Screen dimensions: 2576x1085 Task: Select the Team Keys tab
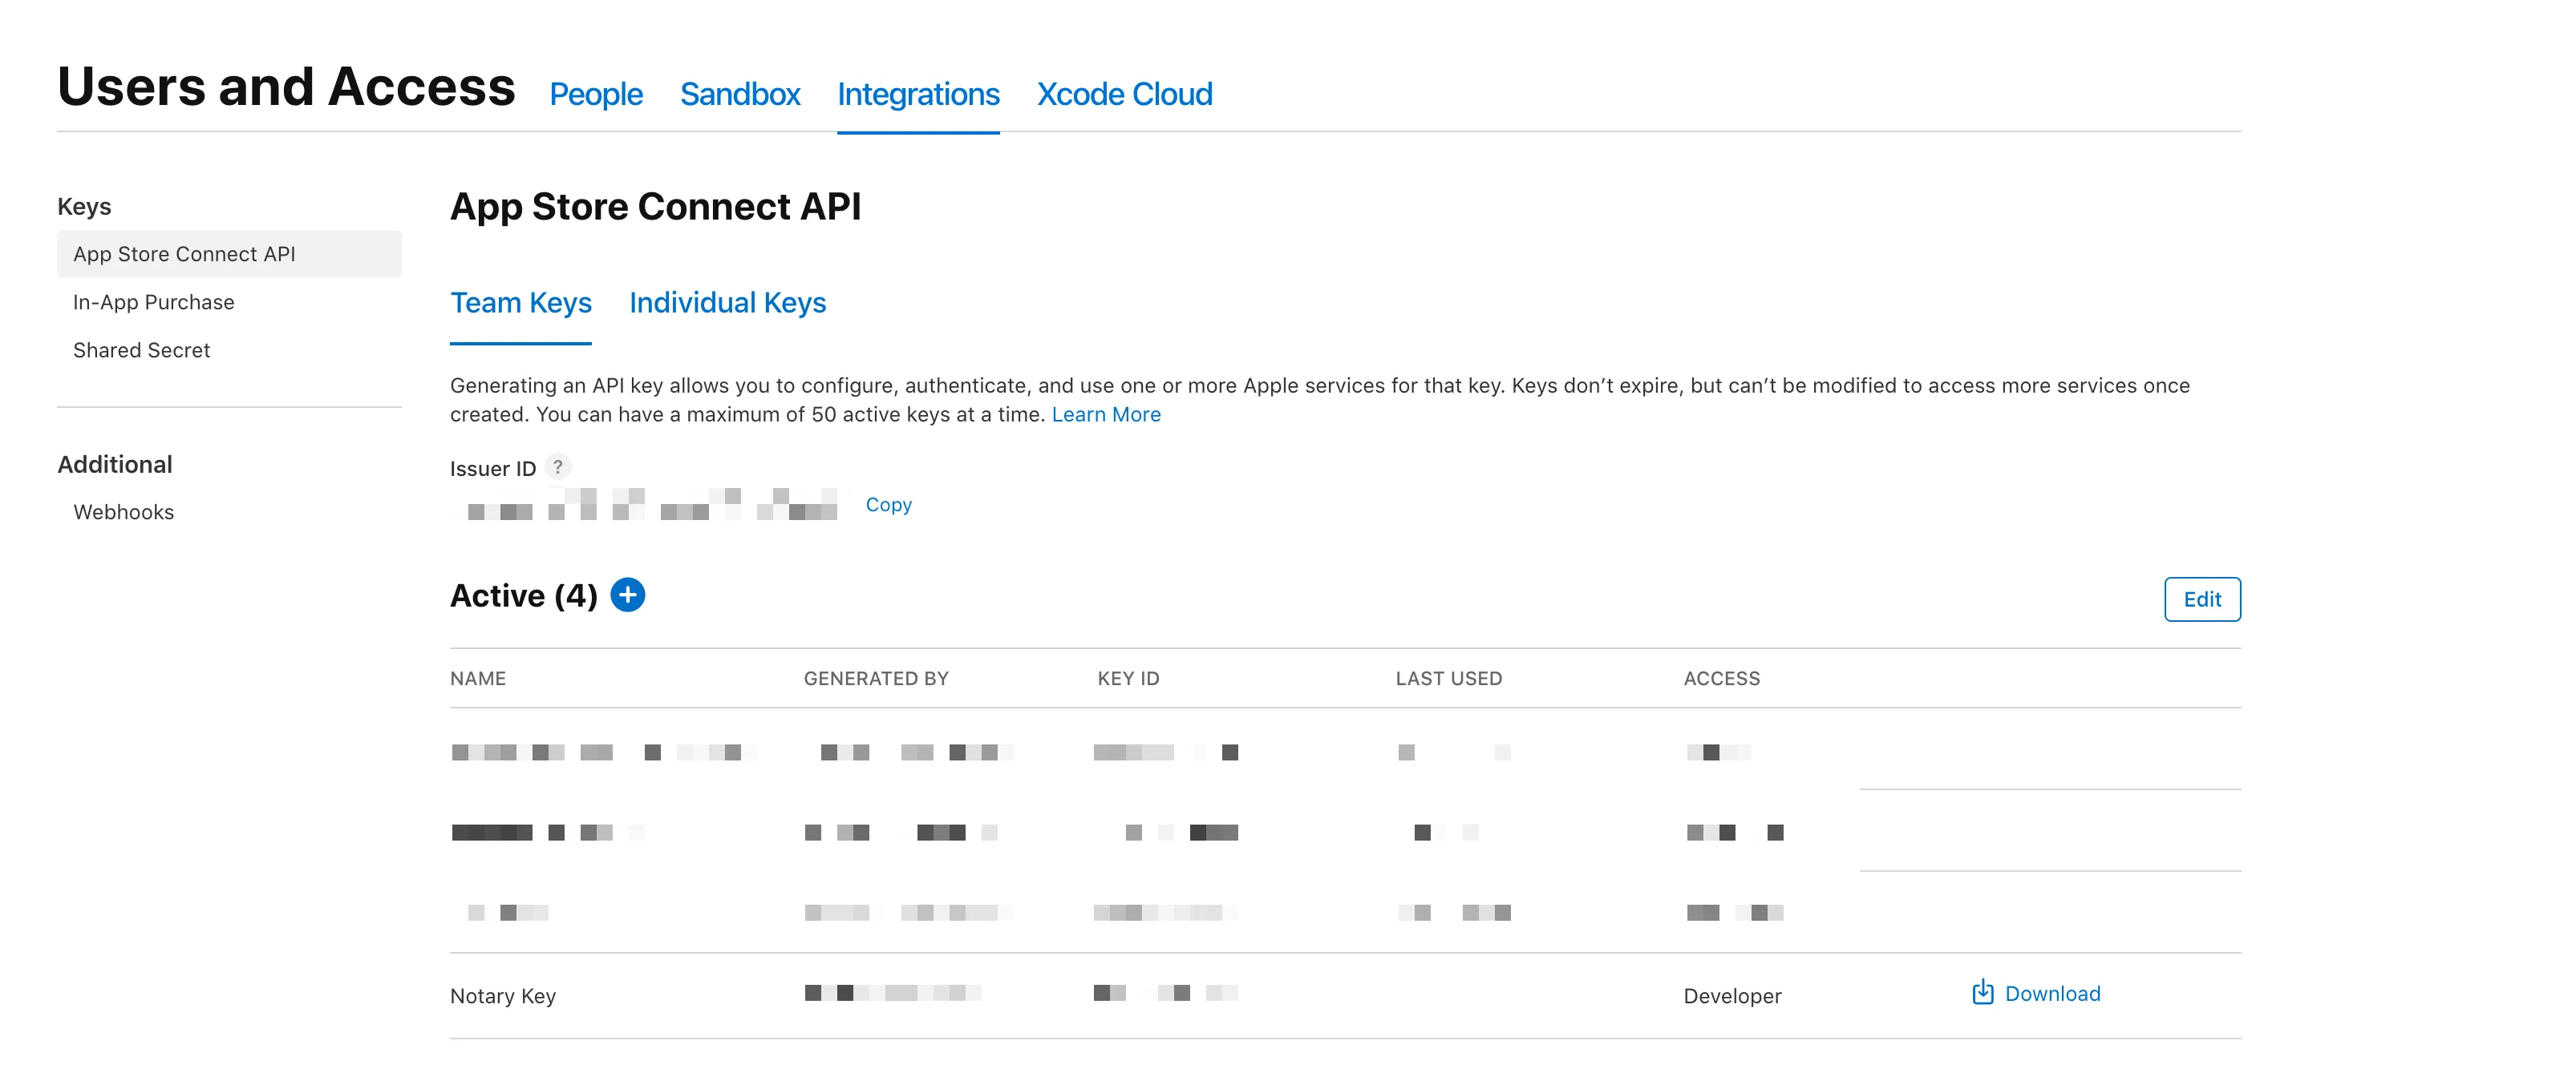click(521, 303)
